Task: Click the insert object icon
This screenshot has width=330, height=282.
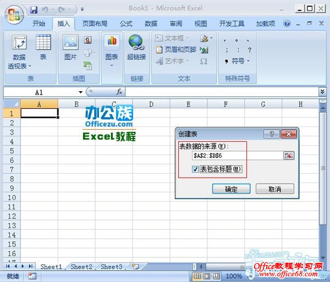Action: (x=204, y=50)
